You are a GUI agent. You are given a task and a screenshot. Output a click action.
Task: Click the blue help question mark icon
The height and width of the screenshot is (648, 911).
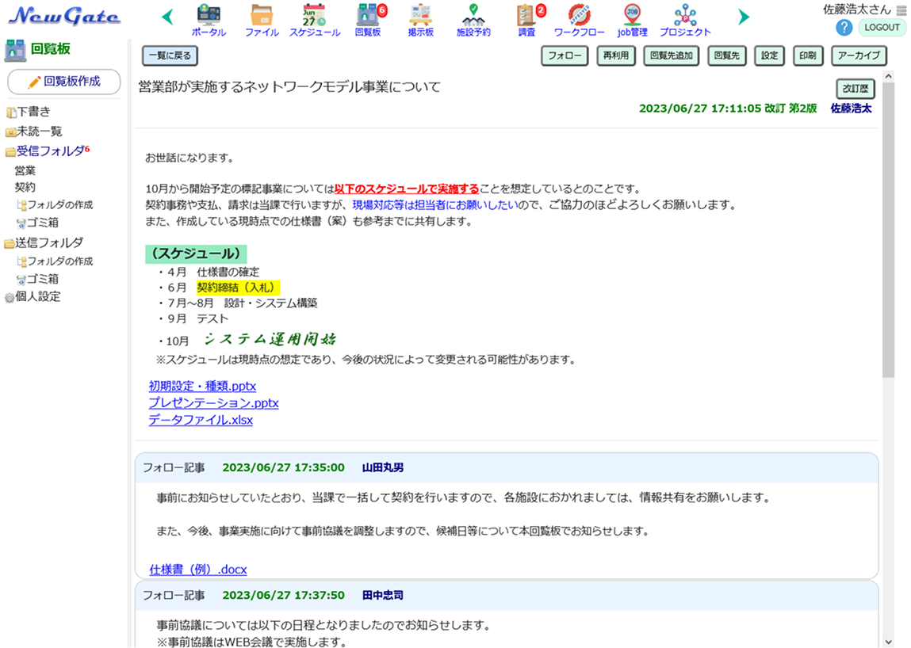(844, 28)
